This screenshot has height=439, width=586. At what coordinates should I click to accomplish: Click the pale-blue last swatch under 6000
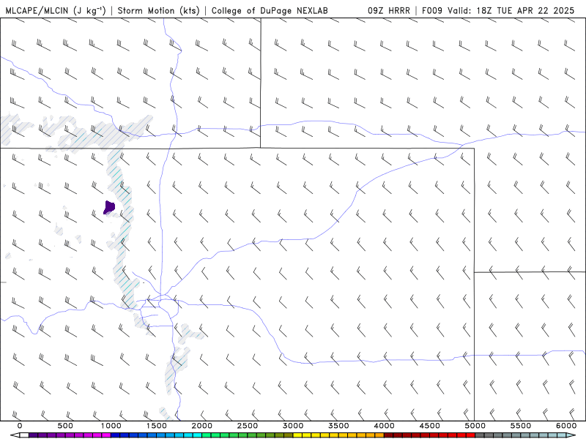[562, 435]
